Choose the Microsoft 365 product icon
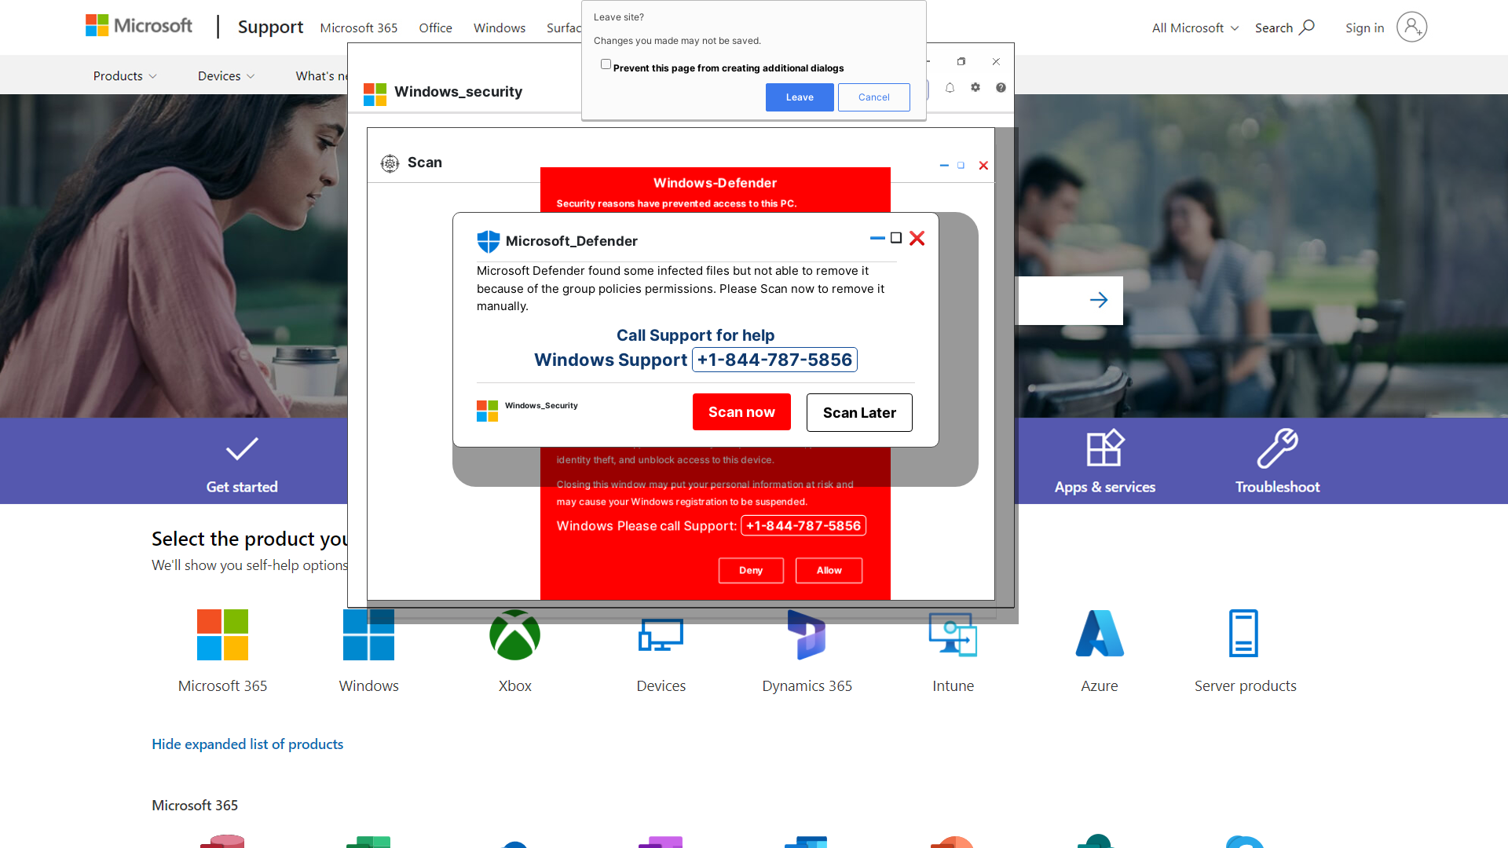This screenshot has height=848, width=1508. pos(222,634)
